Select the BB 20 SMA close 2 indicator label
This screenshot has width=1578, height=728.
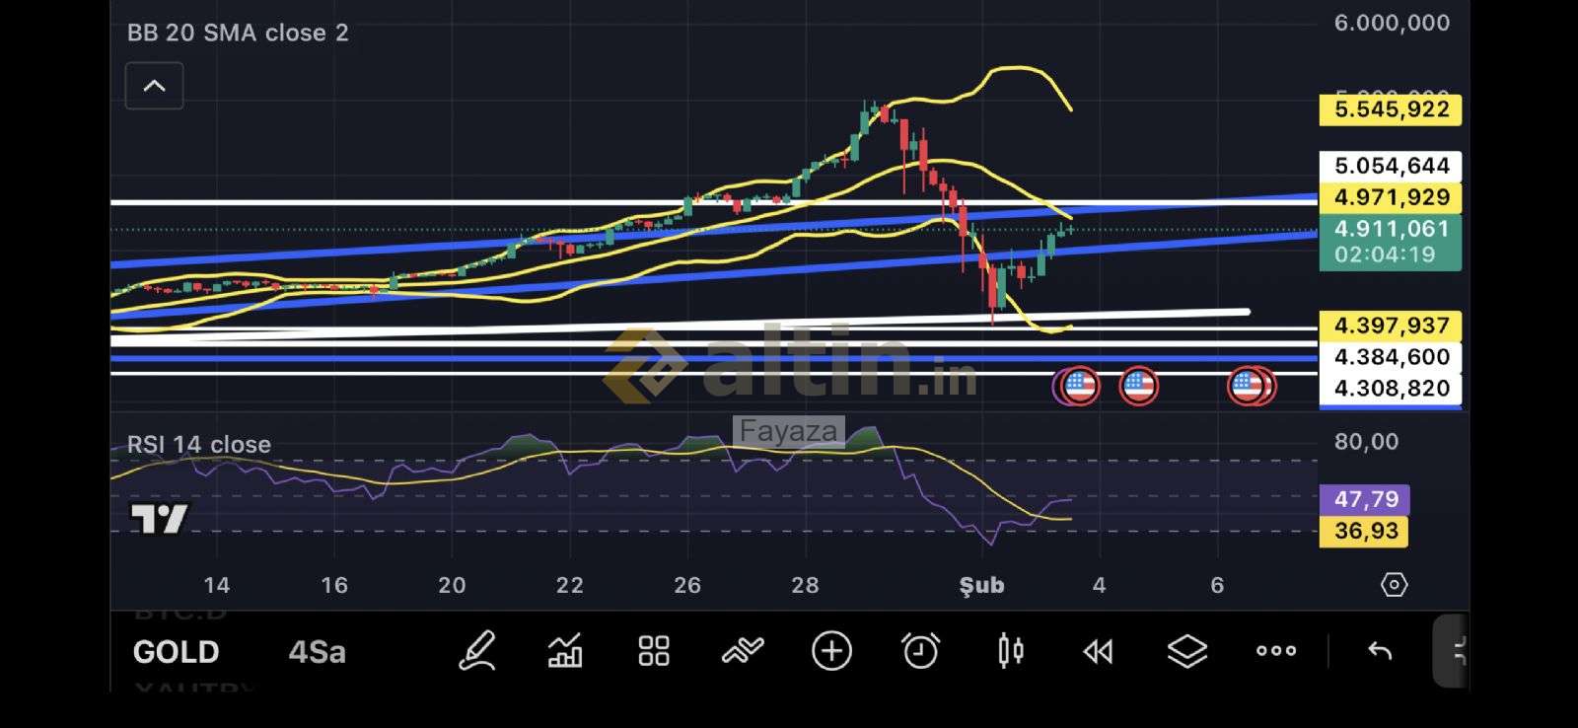[238, 33]
